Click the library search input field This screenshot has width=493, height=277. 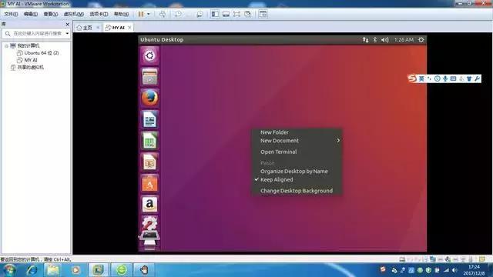pyautogui.click(x=37, y=33)
